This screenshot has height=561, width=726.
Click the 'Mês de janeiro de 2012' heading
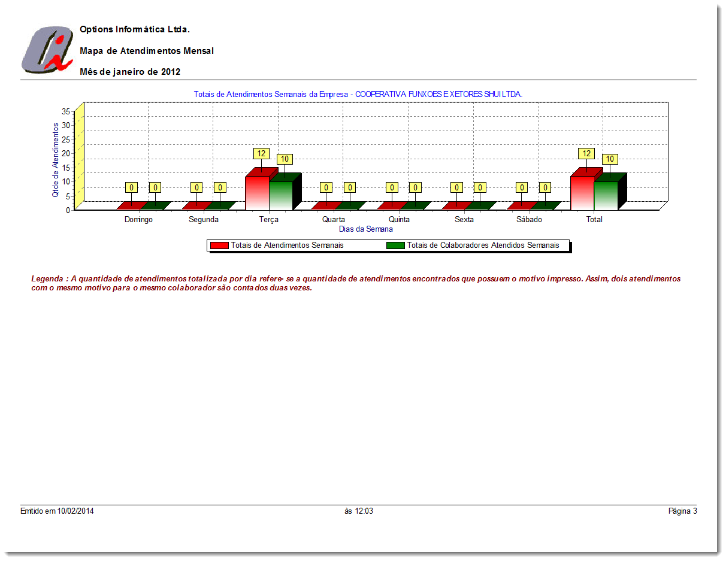130,72
